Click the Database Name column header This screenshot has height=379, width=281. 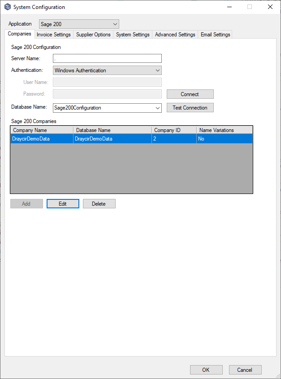pyautogui.click(x=112, y=130)
